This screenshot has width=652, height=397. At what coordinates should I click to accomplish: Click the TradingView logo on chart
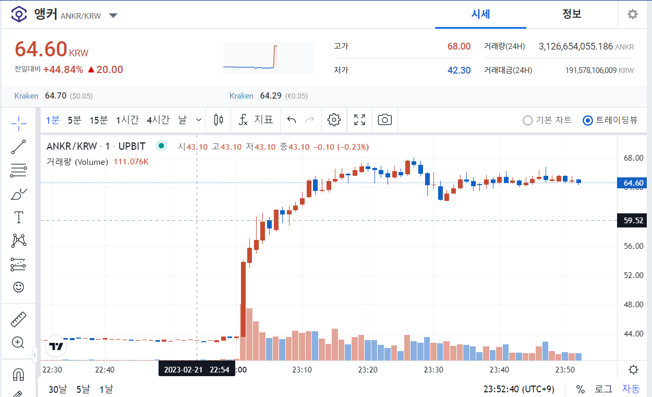tap(56, 346)
